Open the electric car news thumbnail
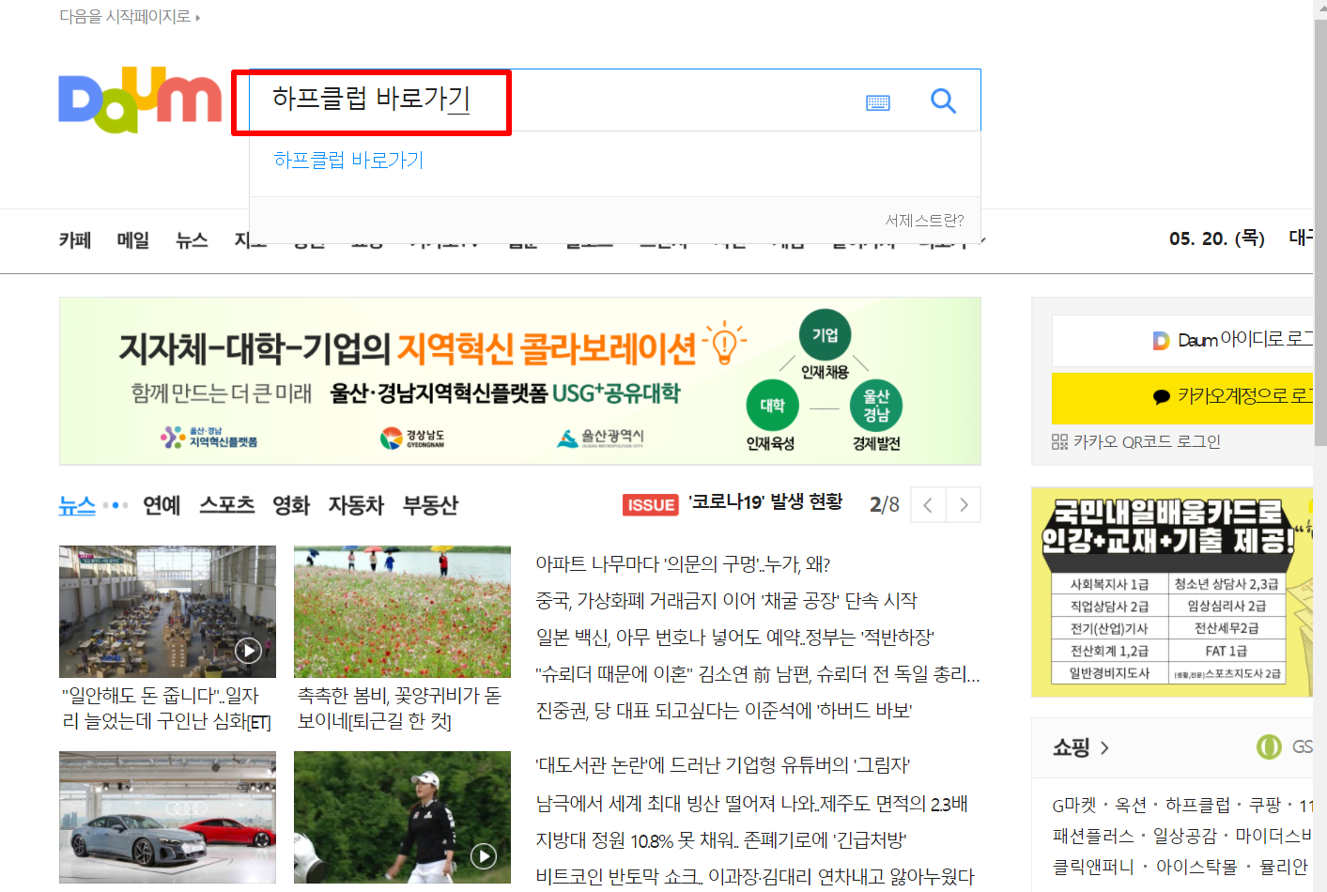This screenshot has height=892, width=1327. point(167,817)
